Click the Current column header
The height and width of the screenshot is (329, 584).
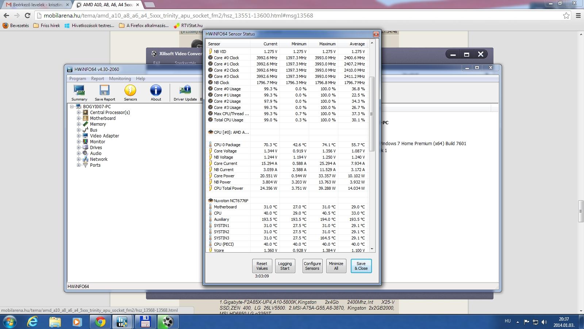point(265,44)
